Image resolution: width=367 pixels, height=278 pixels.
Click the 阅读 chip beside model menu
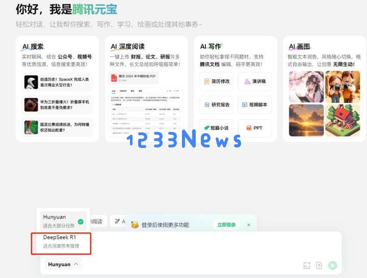click(x=97, y=221)
